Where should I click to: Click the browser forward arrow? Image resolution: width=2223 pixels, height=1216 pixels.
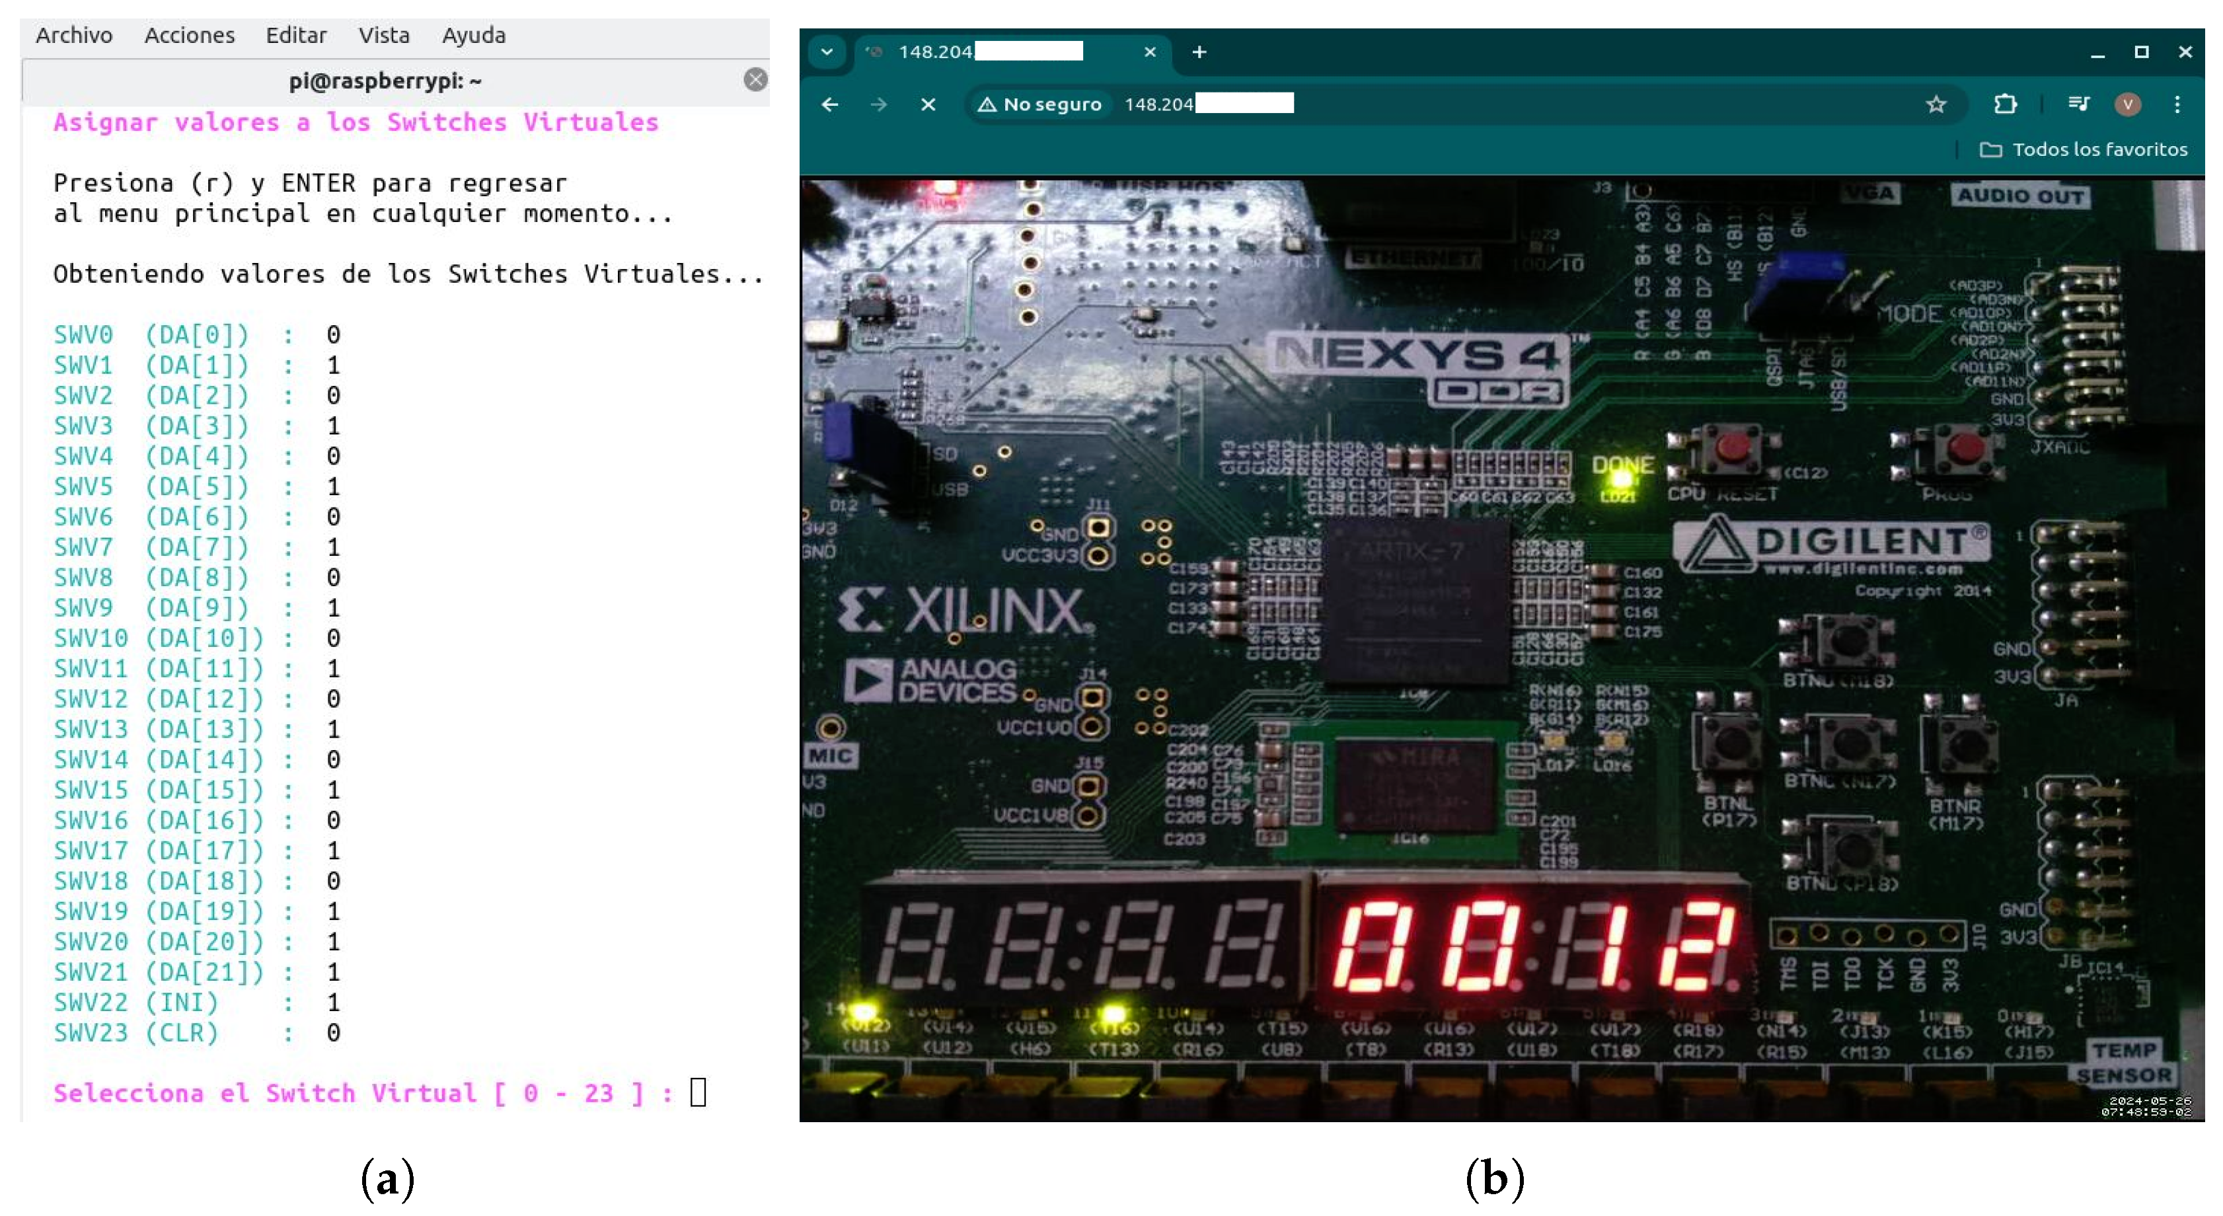pyautogui.click(x=878, y=104)
